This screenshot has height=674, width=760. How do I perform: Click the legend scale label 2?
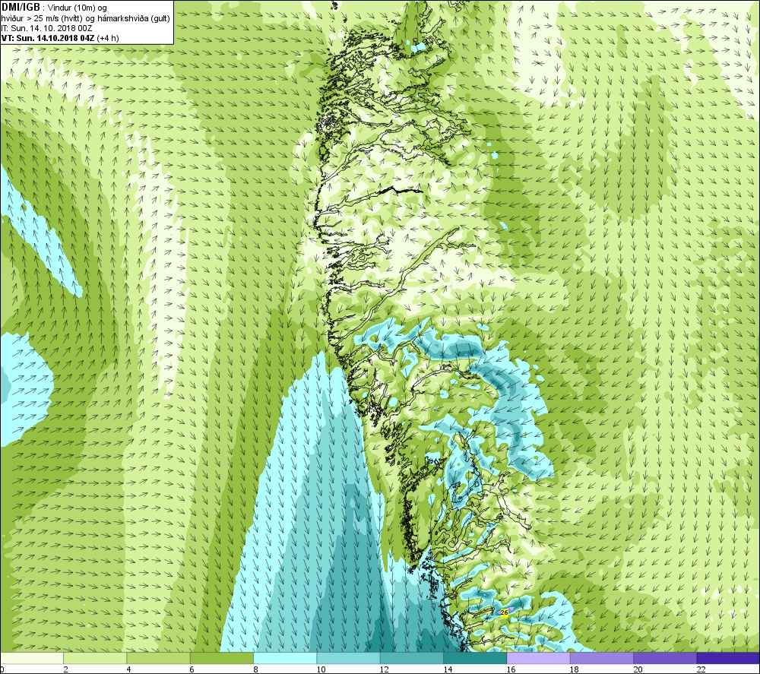[x=65, y=669]
